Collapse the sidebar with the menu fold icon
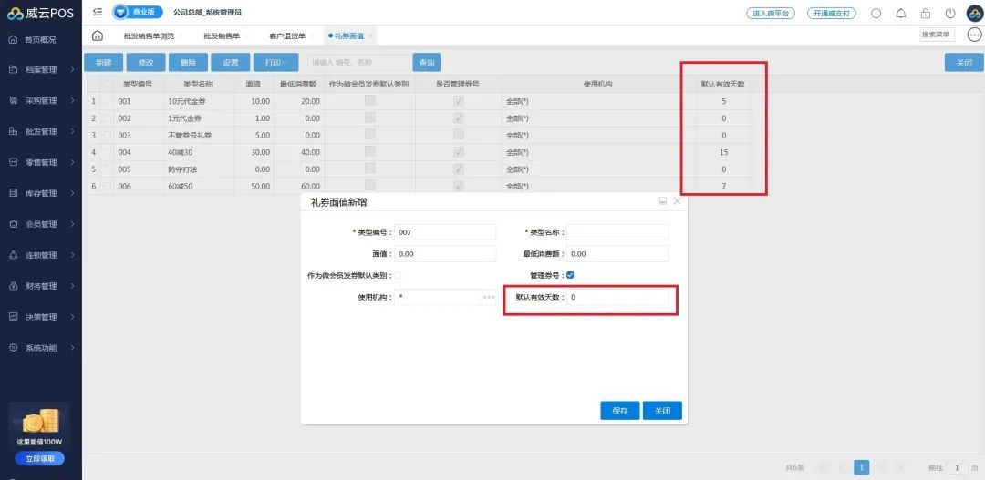The height and width of the screenshot is (480, 985). point(98,12)
